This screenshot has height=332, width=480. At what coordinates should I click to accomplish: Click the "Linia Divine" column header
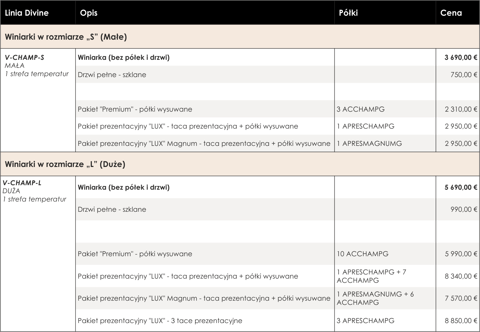pyautogui.click(x=27, y=13)
